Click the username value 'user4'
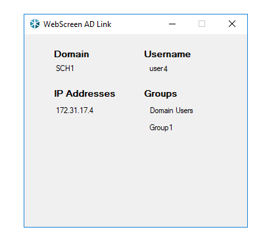 [158, 68]
